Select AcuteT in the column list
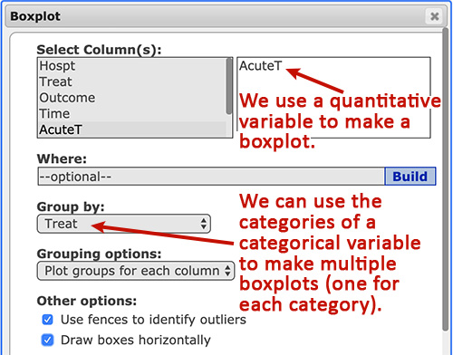 [132, 130]
